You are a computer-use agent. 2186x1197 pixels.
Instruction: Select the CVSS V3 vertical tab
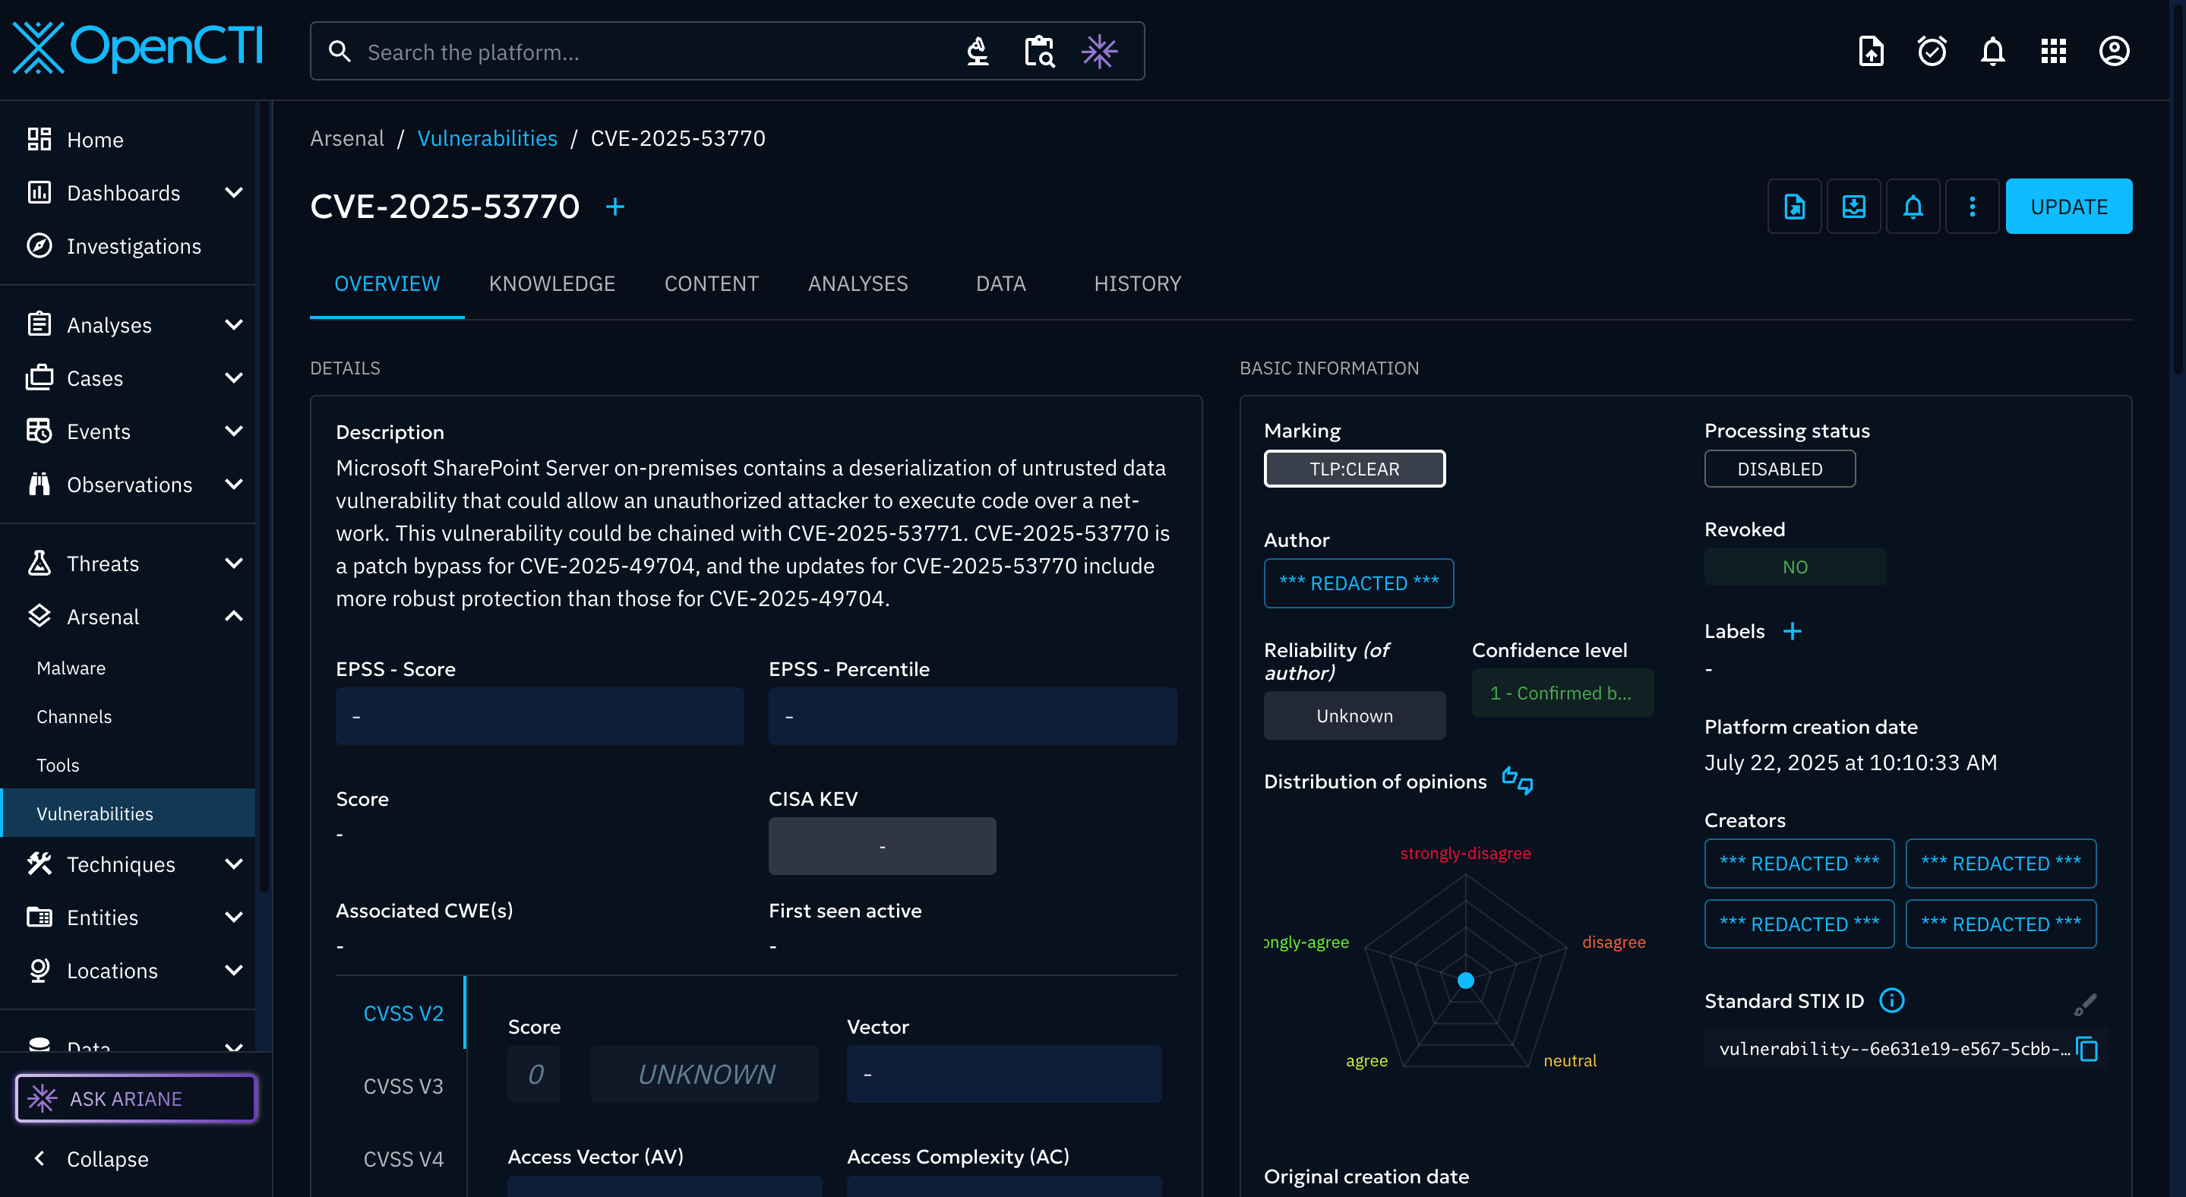coord(403,1086)
